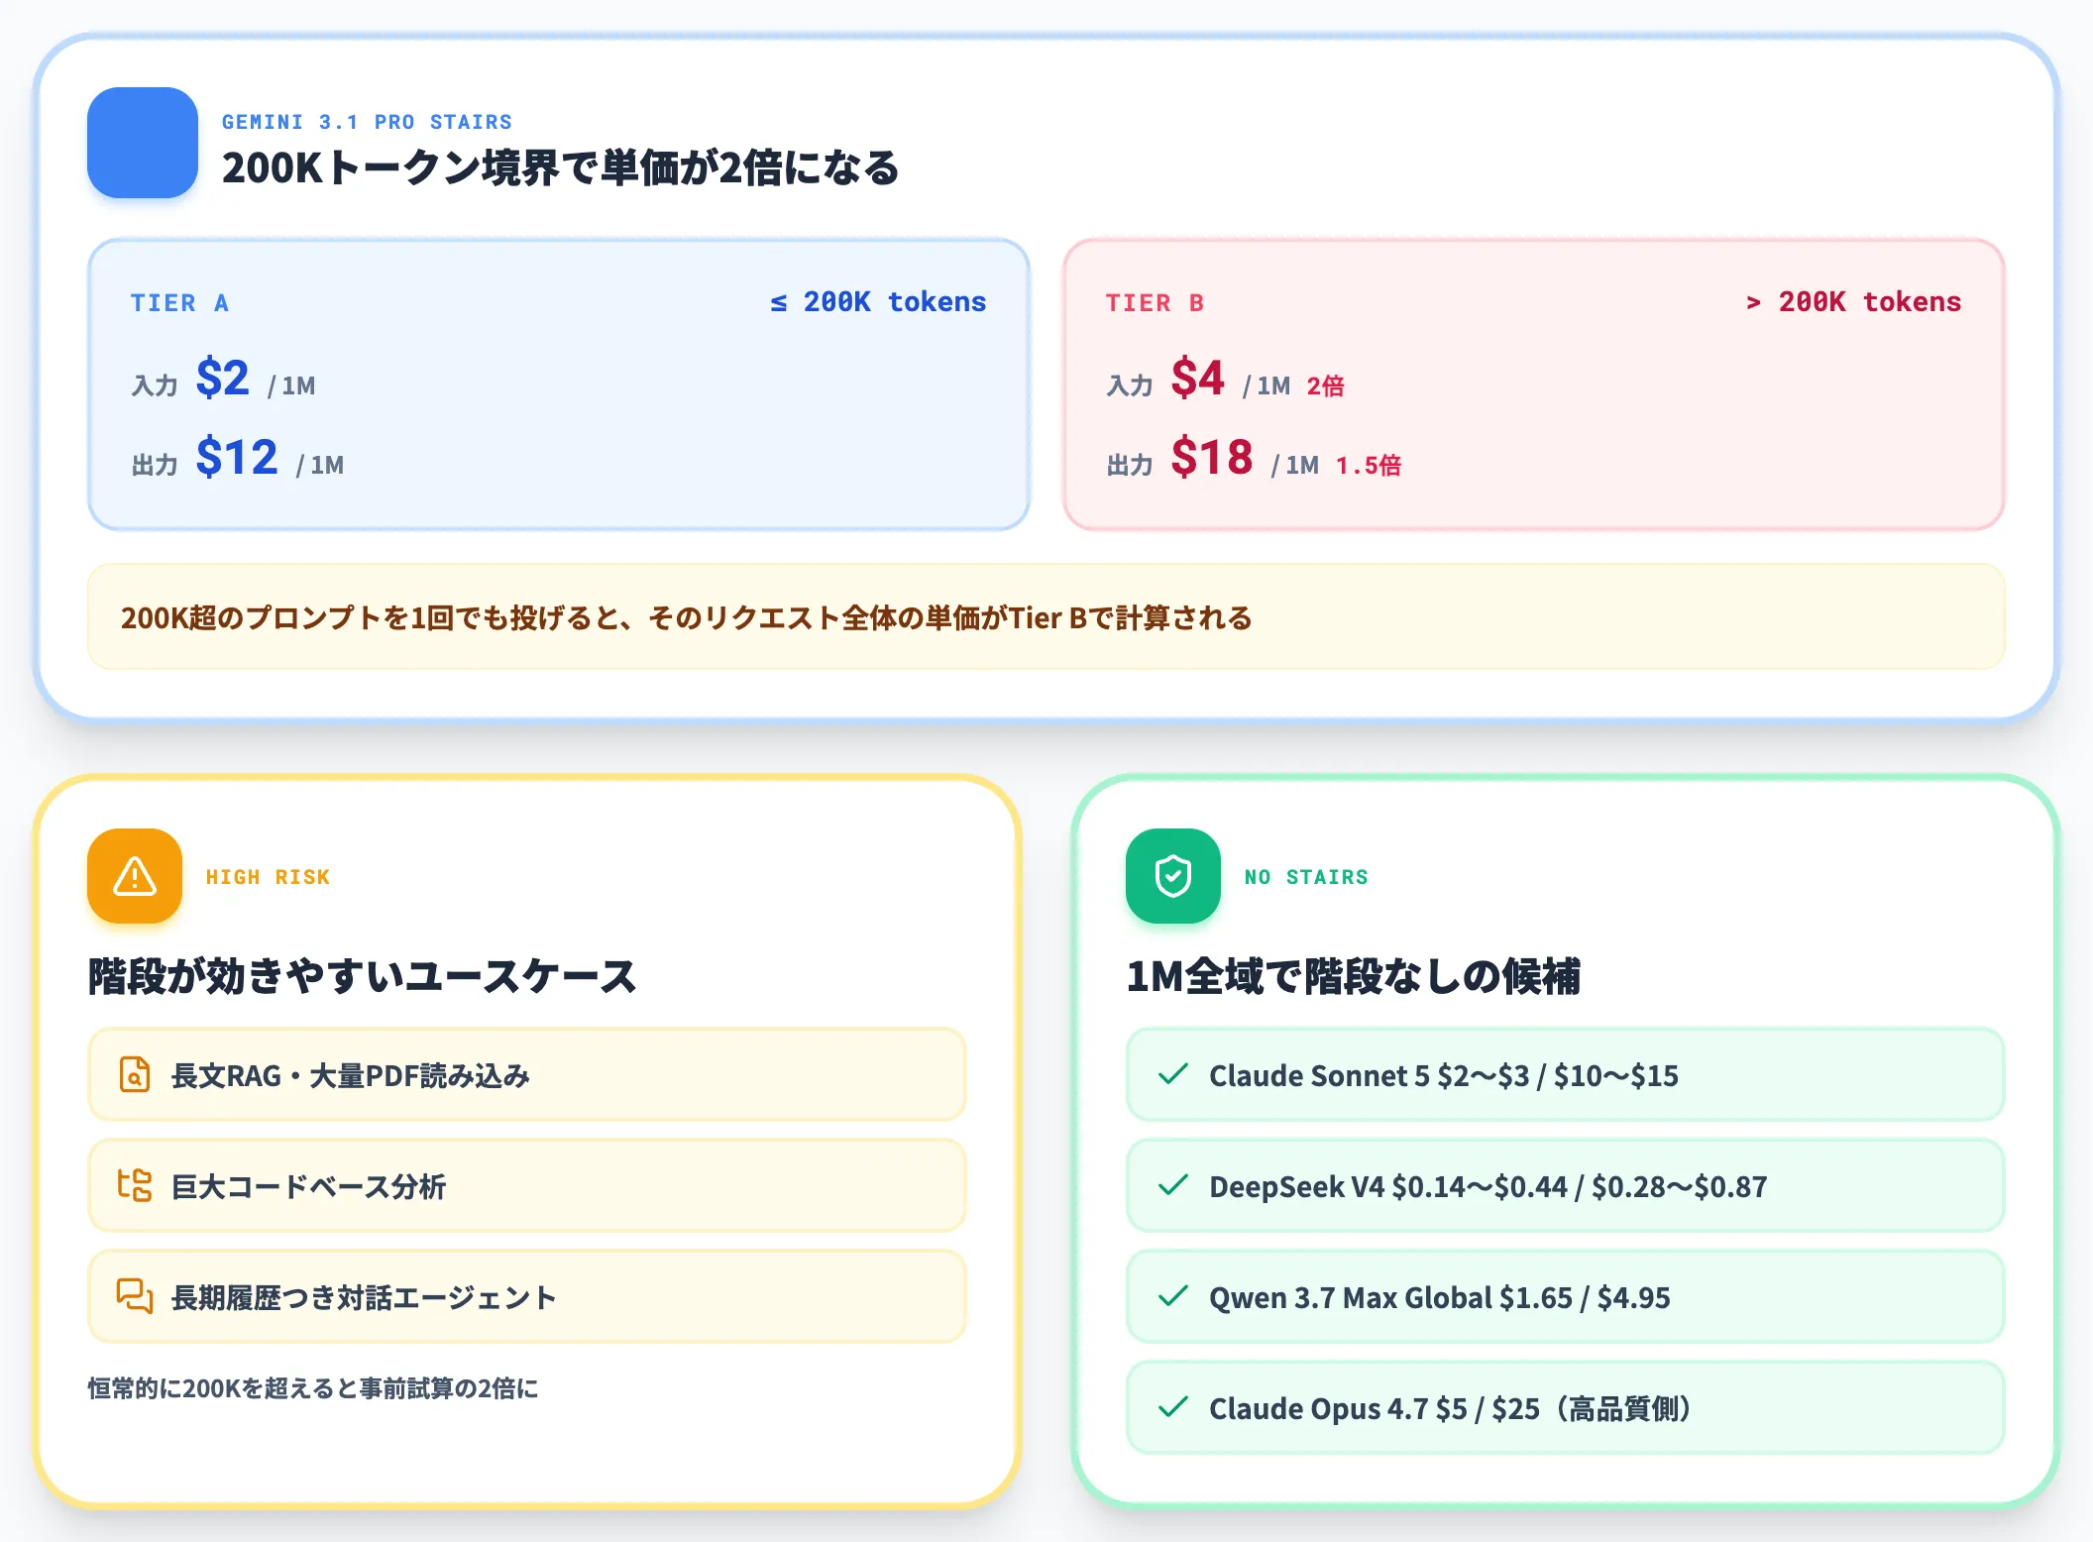Image resolution: width=2093 pixels, height=1542 pixels.
Task: Select the 長文RAG・大量PDF読み込み row
Action: [x=526, y=1074]
